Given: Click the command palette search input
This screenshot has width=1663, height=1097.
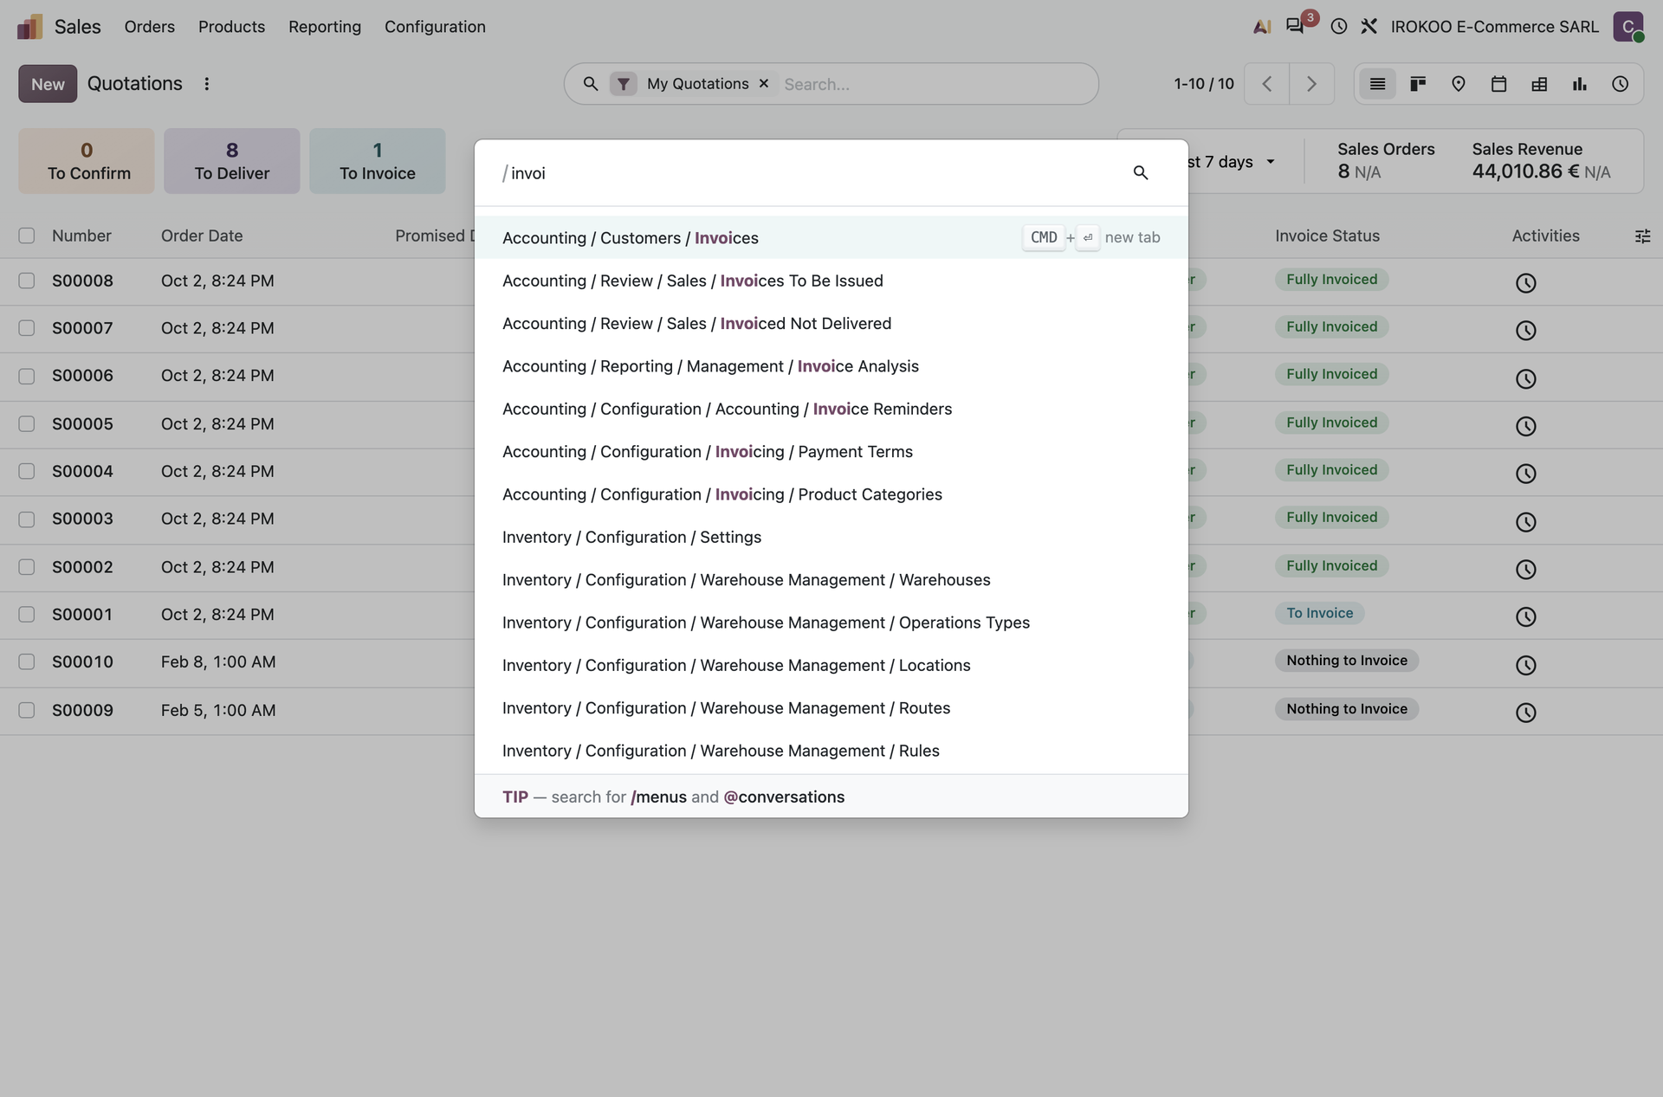Looking at the screenshot, I should point(814,173).
